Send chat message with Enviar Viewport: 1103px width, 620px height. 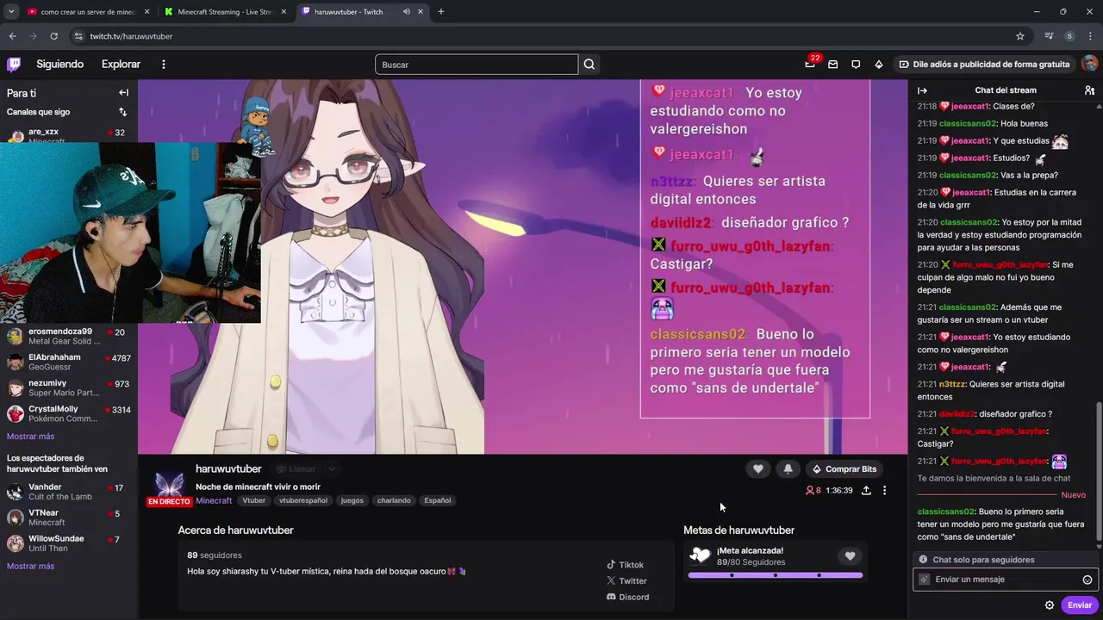pyautogui.click(x=1080, y=605)
